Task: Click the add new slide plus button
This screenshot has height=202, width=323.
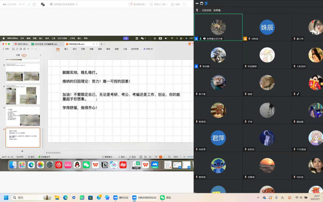Action: 22,151
